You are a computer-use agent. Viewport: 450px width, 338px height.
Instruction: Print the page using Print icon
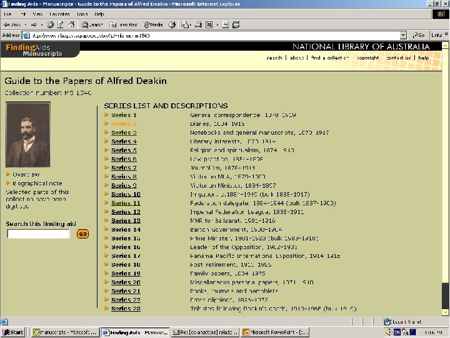(x=198, y=24)
